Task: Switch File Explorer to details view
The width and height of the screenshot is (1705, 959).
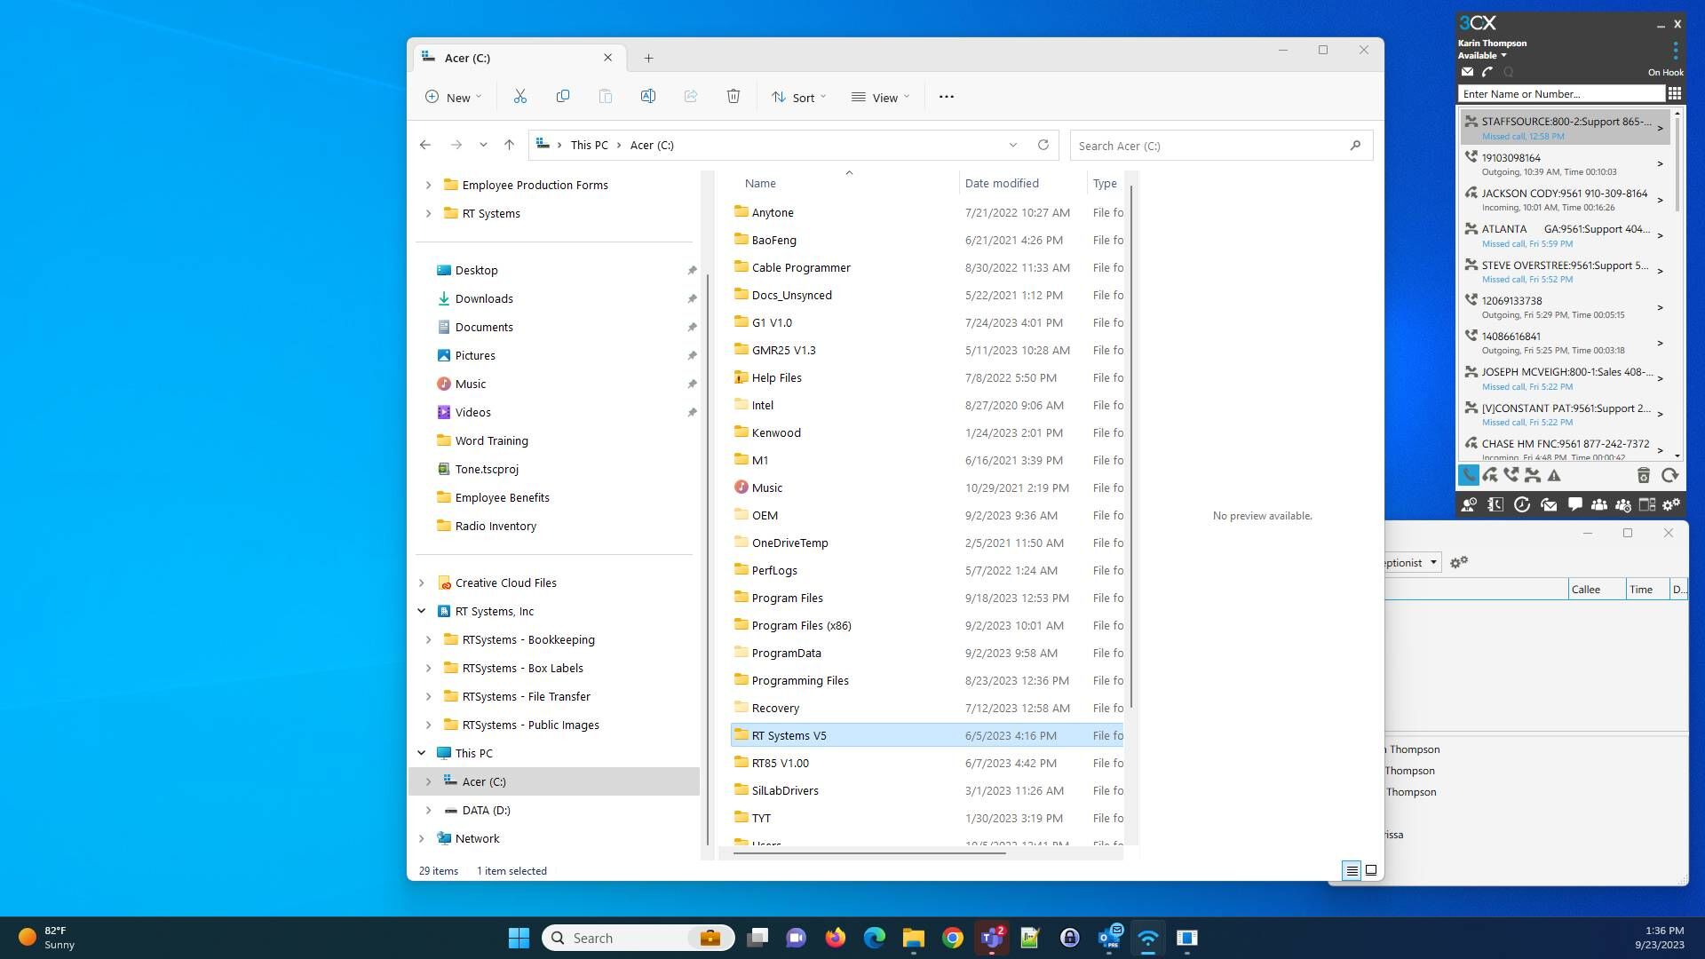Action: coord(1352,870)
